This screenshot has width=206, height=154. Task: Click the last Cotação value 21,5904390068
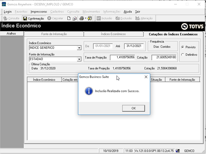(167, 68)
